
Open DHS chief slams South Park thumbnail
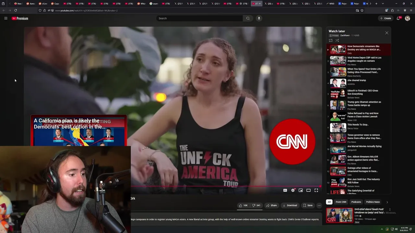pyautogui.click(x=339, y=216)
